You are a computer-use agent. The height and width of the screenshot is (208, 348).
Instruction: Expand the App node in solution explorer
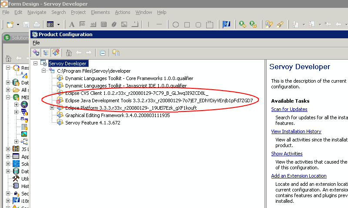[x=8, y=157]
